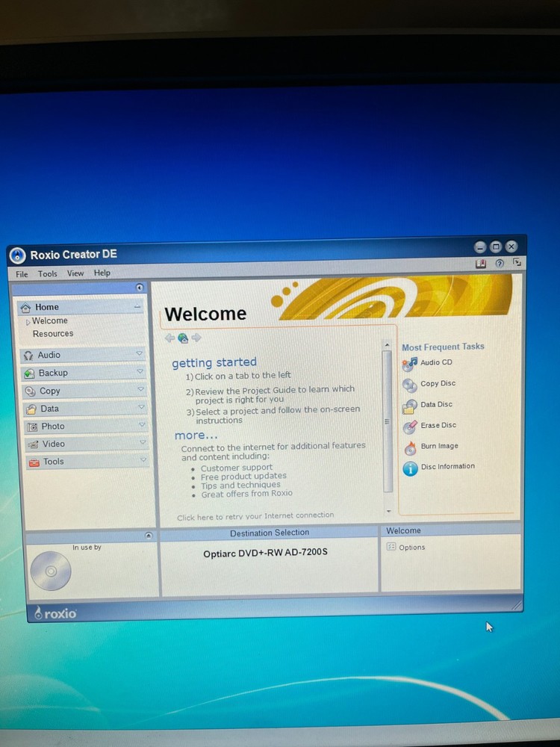This screenshot has width=560, height=747.
Task: Select Welcome under Home
Action: coord(50,320)
